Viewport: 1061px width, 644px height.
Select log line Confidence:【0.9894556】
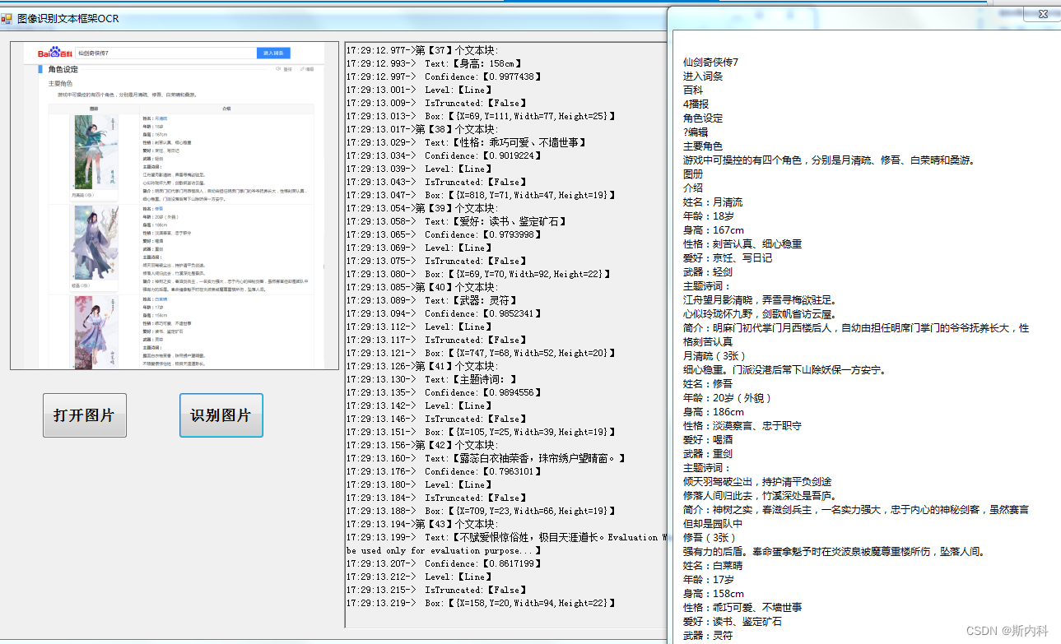tap(444, 392)
